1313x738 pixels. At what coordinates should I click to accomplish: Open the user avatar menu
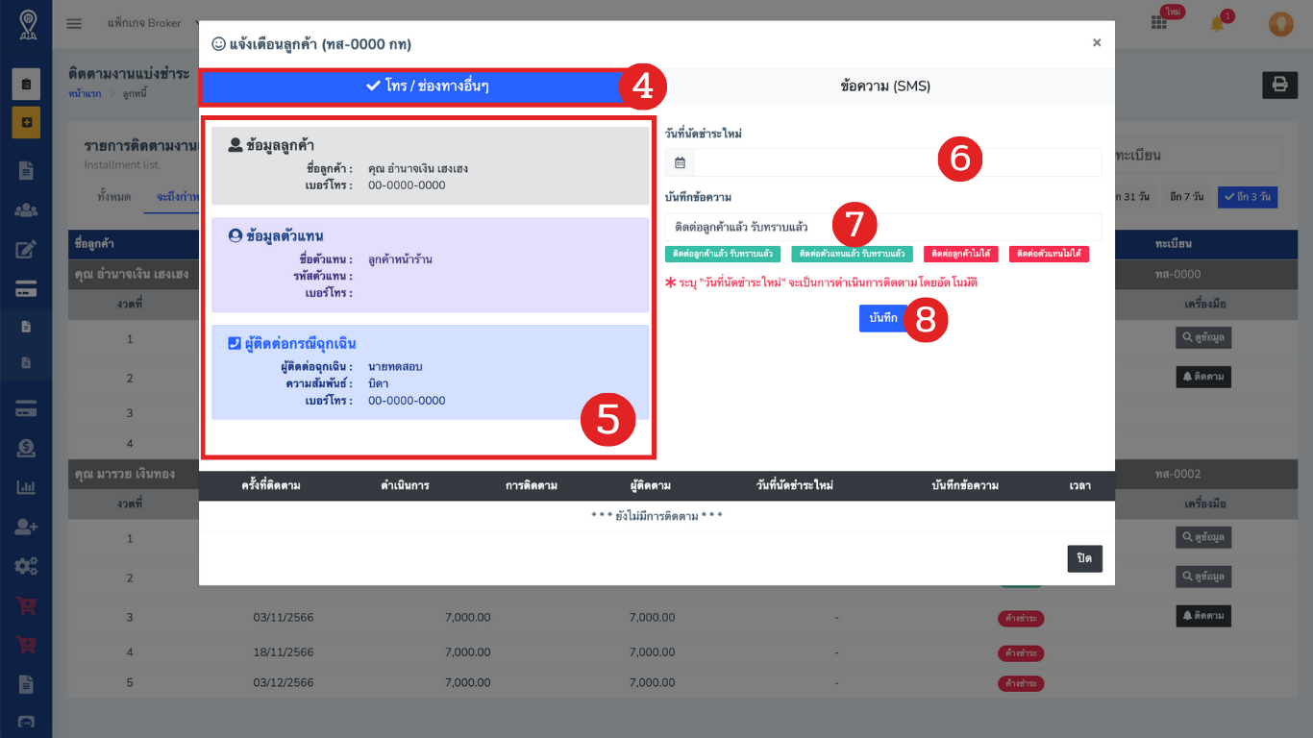[1280, 24]
